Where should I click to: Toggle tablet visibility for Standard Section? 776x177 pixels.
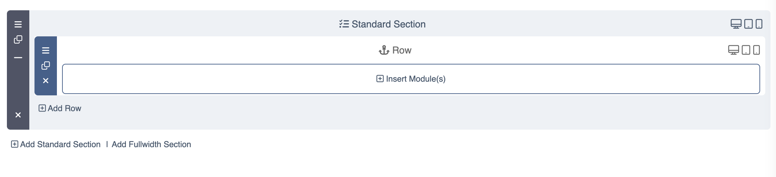click(x=748, y=24)
